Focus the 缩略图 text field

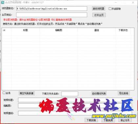click(75, 106)
